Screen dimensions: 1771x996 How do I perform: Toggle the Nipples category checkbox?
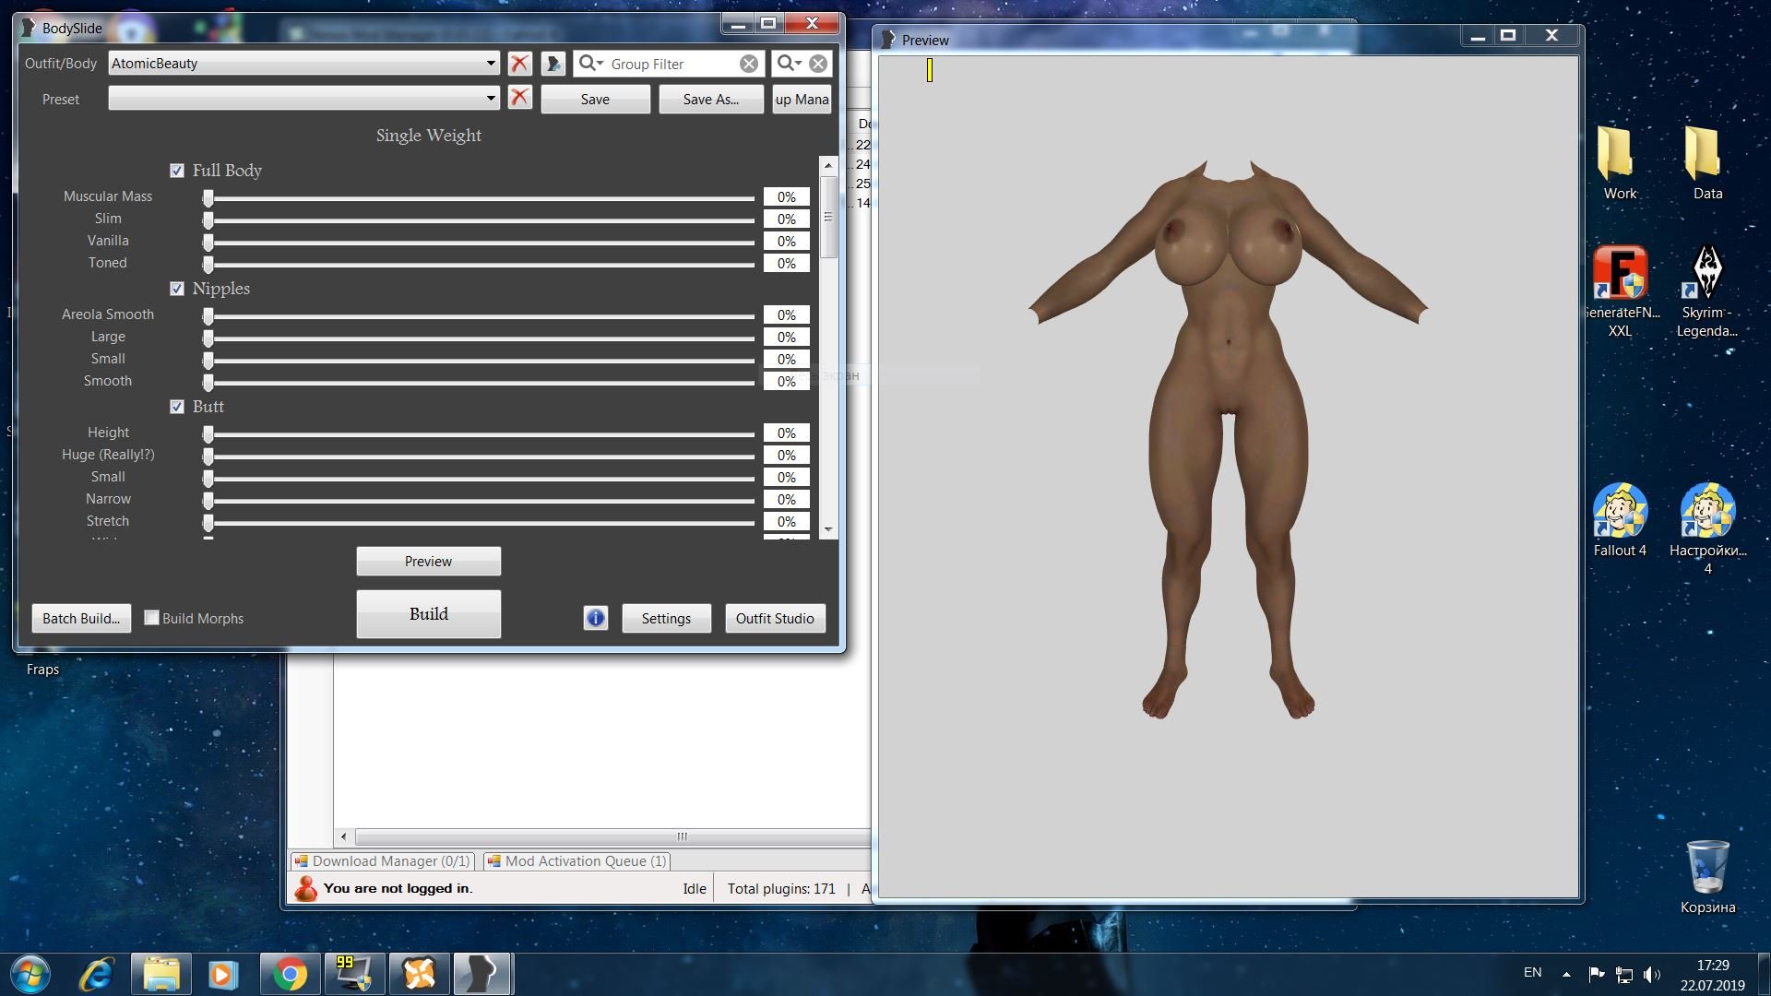click(x=177, y=289)
